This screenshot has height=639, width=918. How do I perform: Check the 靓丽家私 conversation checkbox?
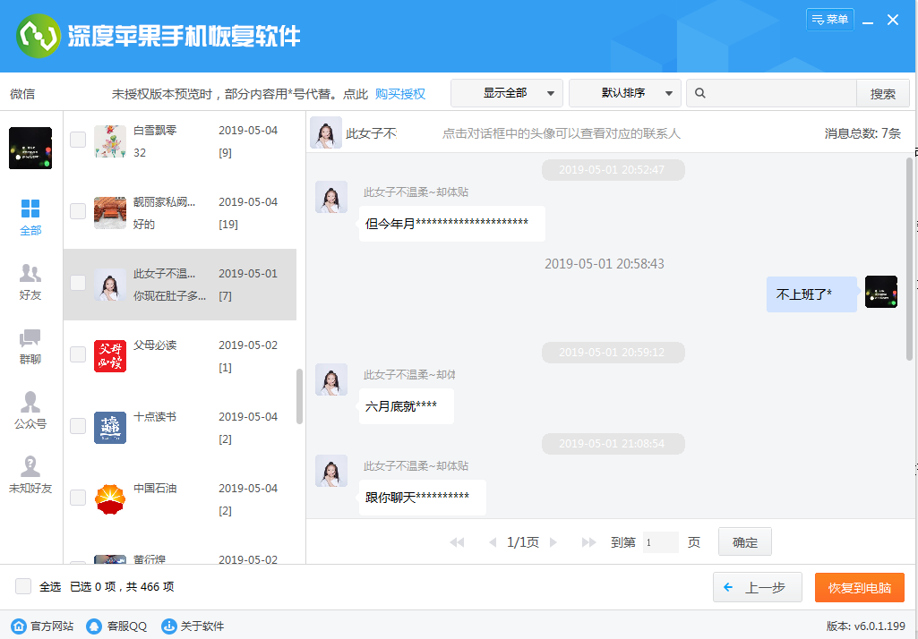[x=78, y=211]
